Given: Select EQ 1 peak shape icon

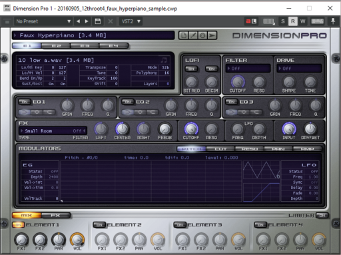Looking at the screenshot, I should pos(37,112).
